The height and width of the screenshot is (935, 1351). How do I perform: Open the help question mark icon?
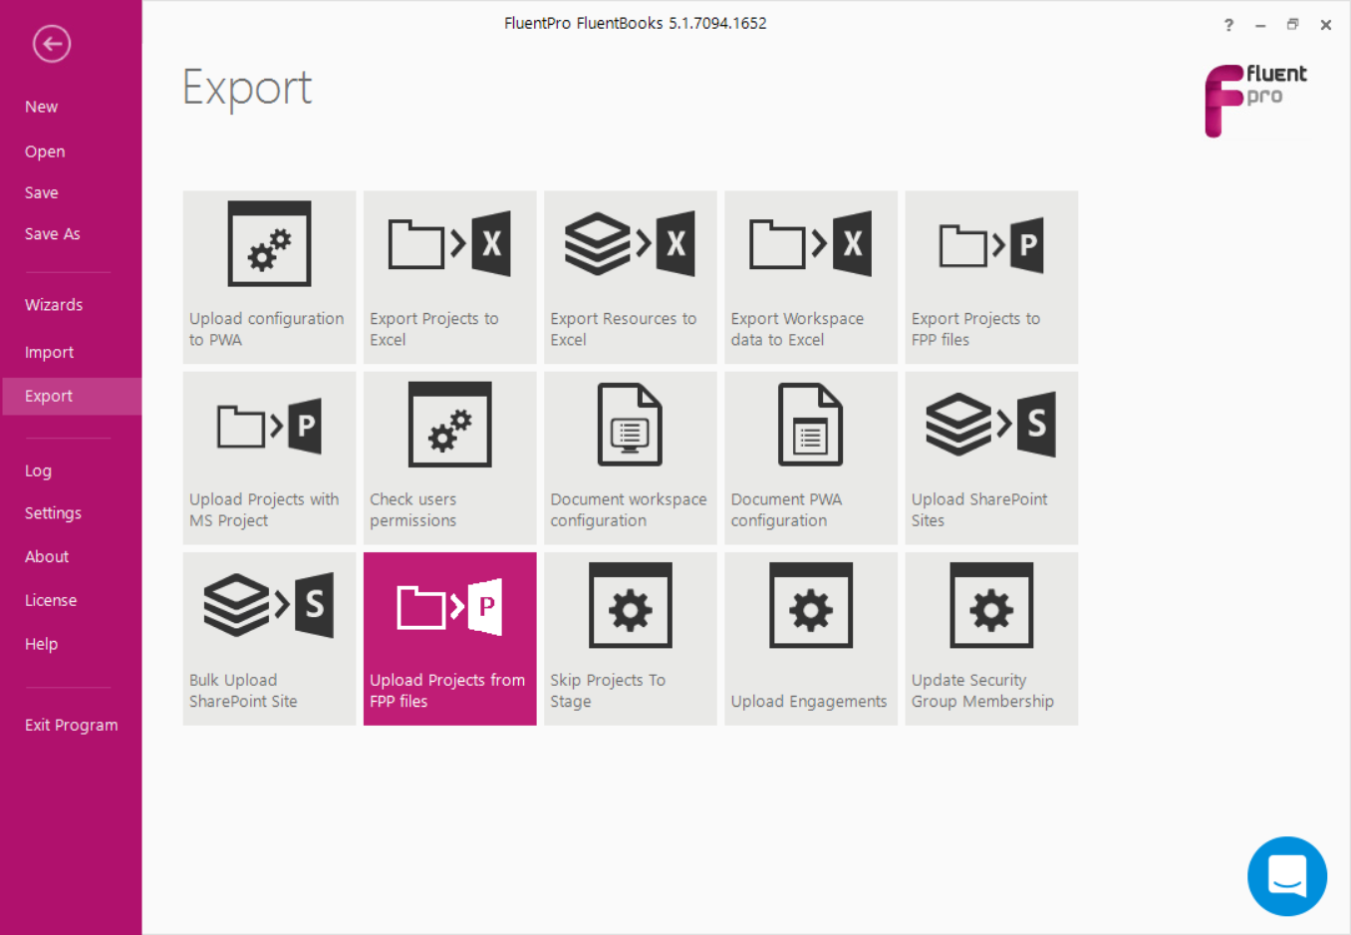1228,25
